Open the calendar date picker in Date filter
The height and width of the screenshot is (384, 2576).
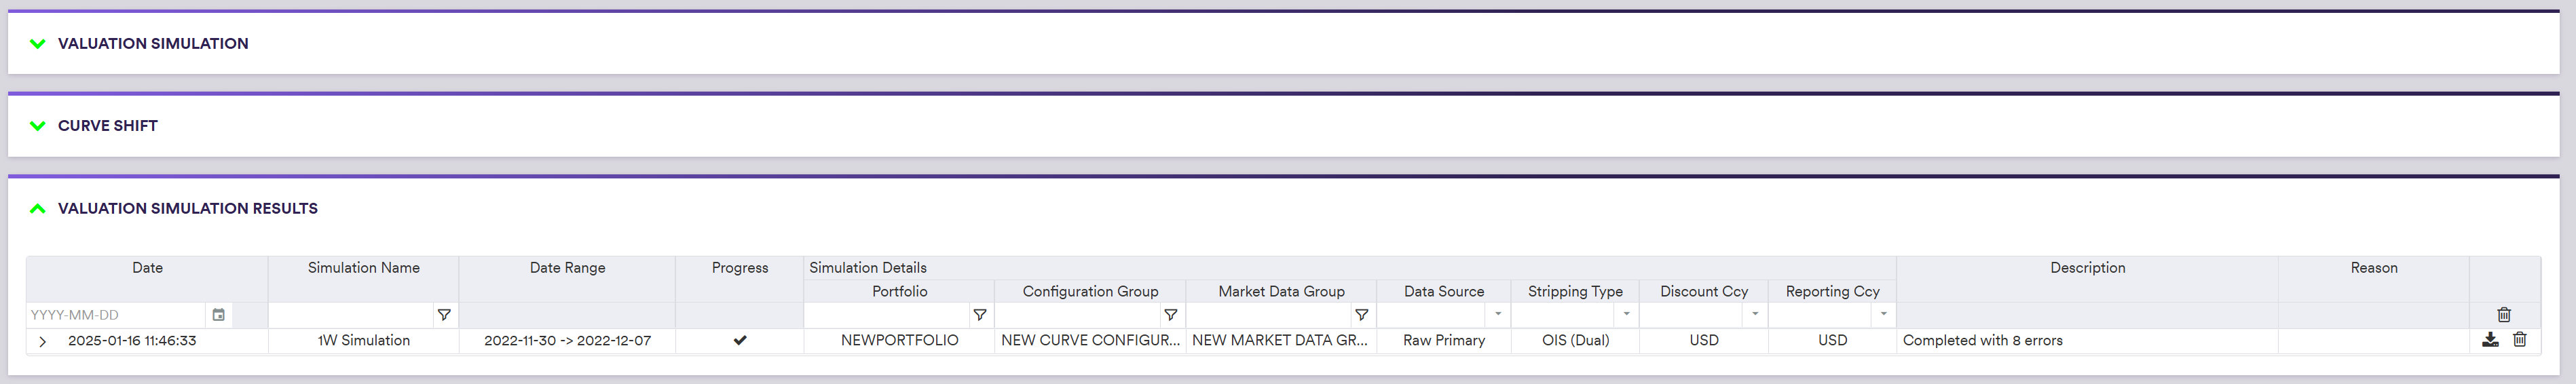click(218, 315)
